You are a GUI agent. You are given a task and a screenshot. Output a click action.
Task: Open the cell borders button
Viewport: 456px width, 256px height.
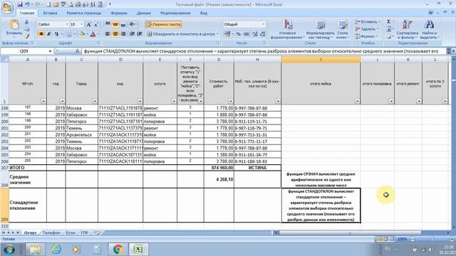coord(69,34)
